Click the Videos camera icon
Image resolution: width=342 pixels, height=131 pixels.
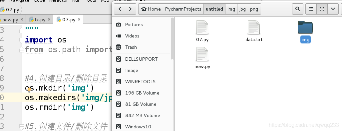(119, 36)
